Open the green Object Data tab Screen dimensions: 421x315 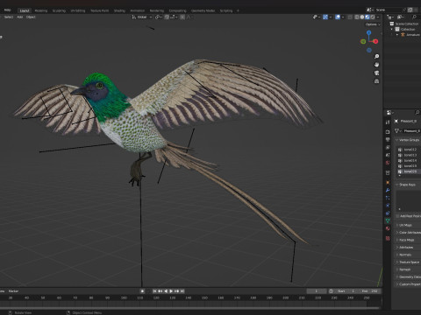[x=388, y=220]
